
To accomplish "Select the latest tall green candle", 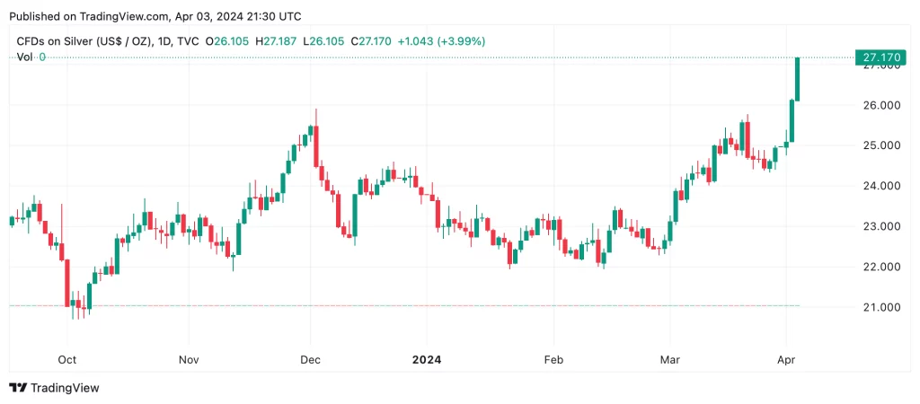I will click(798, 79).
